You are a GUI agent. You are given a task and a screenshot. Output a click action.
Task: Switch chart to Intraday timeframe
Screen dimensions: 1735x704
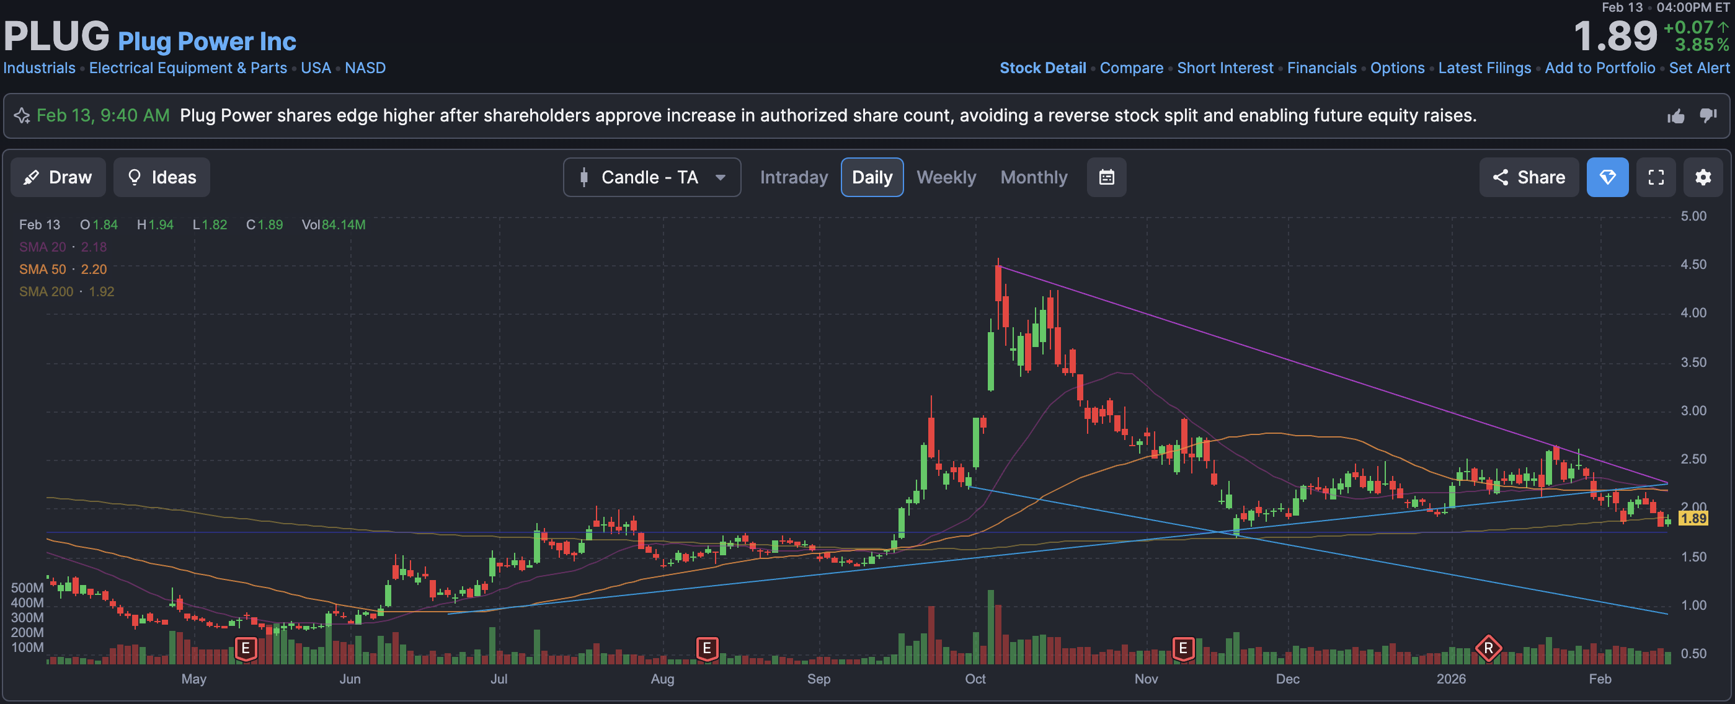(794, 178)
